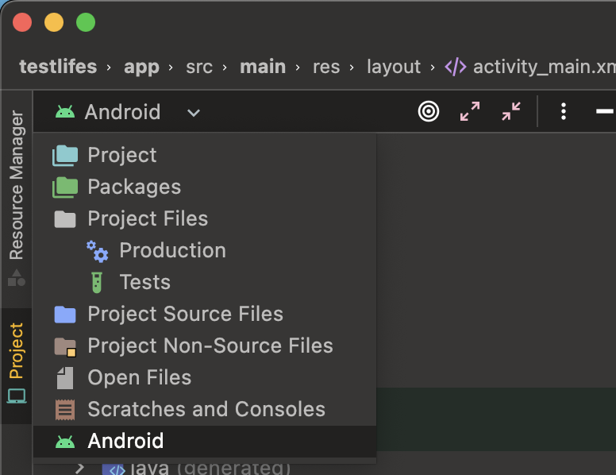Choose Project Non-Source Files view

coord(204,346)
